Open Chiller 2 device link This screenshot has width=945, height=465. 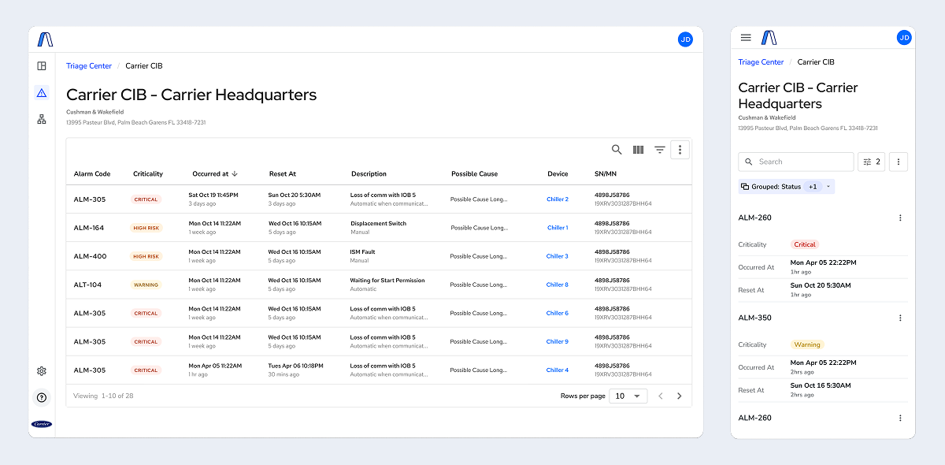tap(558, 199)
